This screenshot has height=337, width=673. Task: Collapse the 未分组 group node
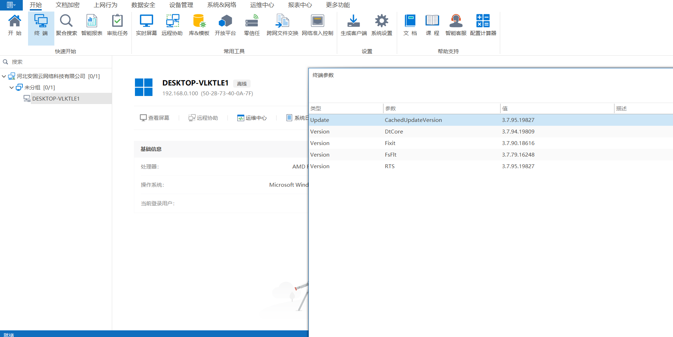(x=12, y=88)
